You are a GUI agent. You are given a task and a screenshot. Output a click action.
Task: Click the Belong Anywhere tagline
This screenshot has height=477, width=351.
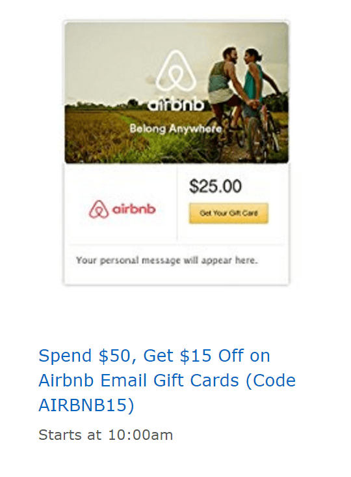(176, 128)
